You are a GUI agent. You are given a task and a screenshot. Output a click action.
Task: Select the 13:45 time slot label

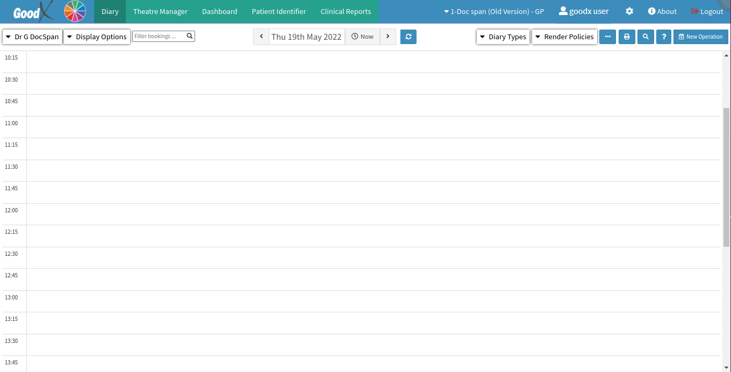coord(11,362)
